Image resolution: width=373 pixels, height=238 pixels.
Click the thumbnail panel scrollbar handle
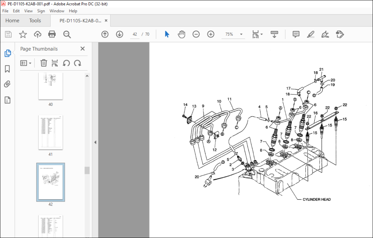click(x=87, y=170)
